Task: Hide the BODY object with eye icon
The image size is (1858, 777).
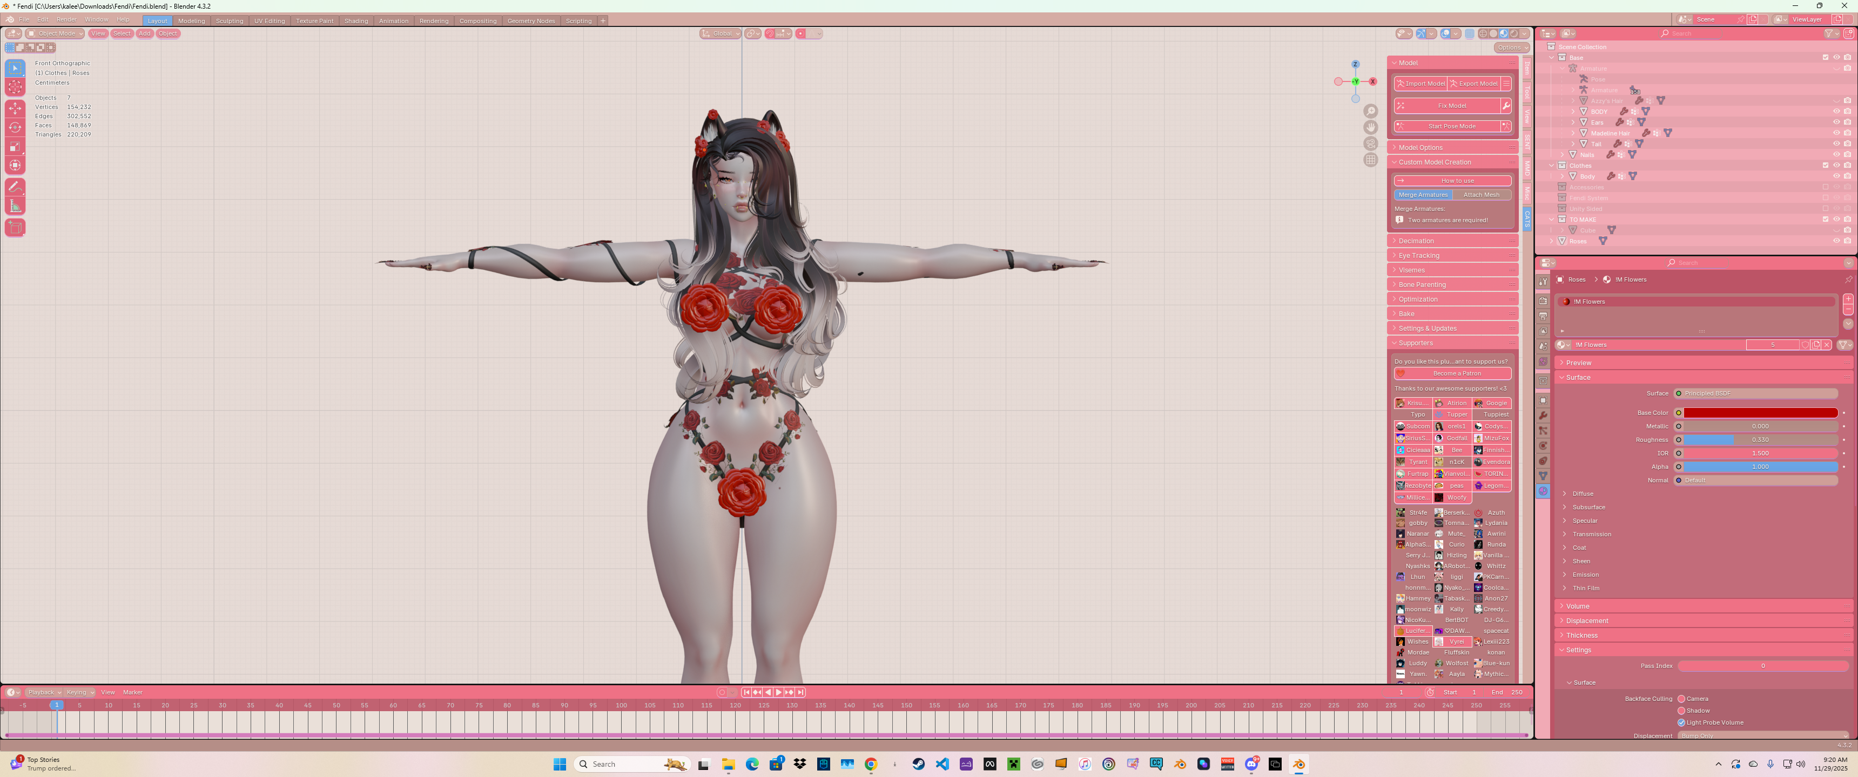Action: point(1836,111)
